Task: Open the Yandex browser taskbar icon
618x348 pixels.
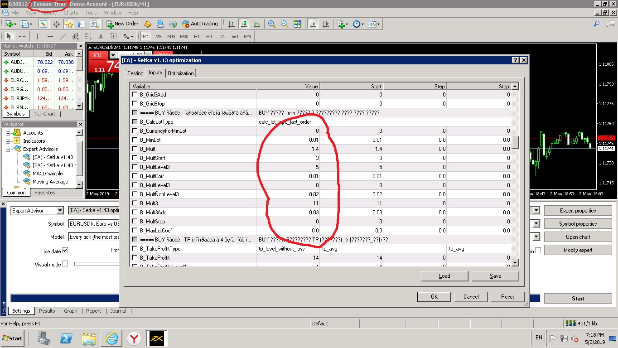Action: [134, 338]
